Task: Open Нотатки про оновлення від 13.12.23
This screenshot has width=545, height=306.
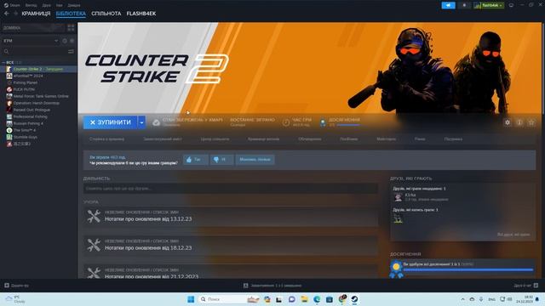Action: 148,219
